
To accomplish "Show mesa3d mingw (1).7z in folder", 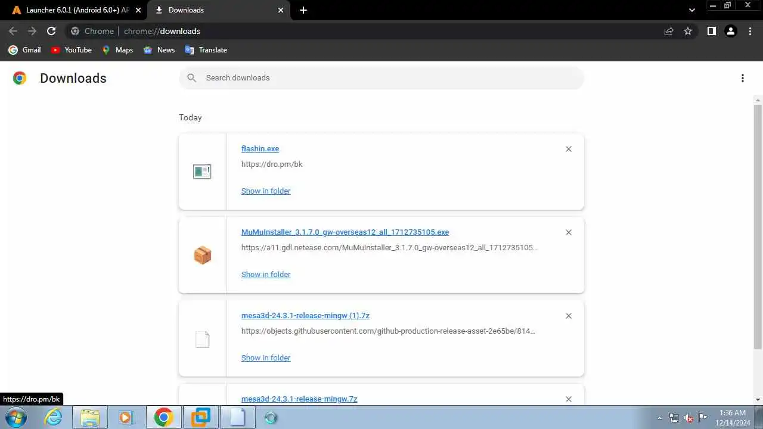I will pos(266,357).
